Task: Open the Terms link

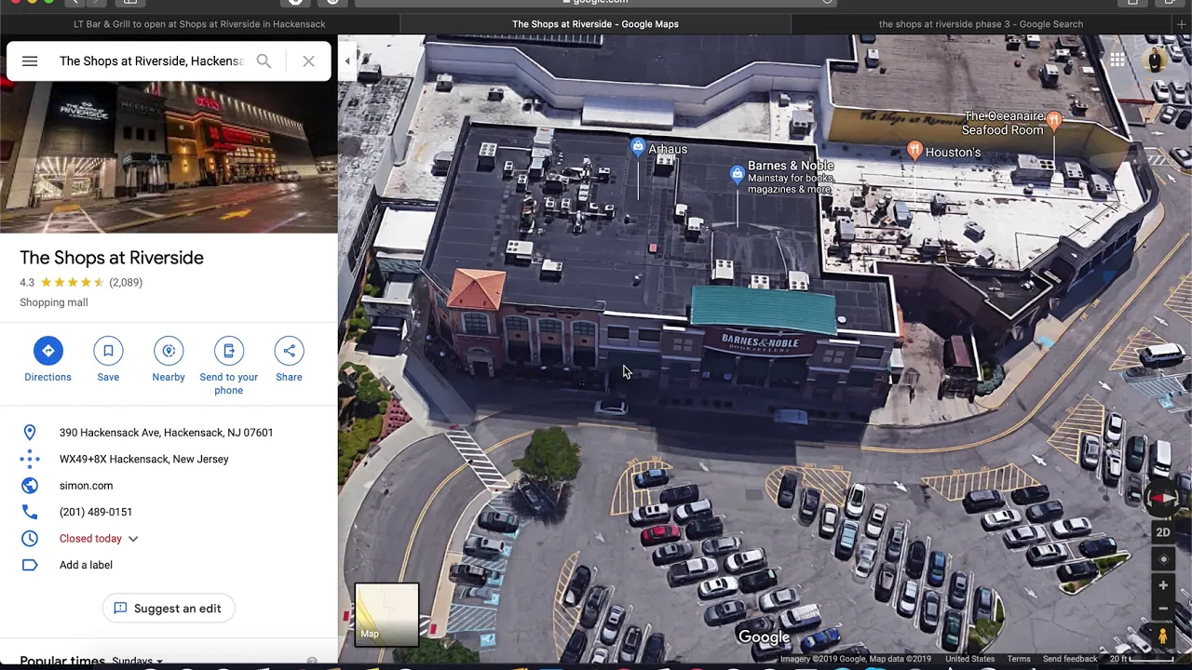Action: click(x=1019, y=660)
